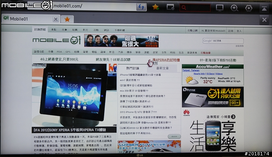Image resolution: width=272 pixels, height=157 pixels.
Task: Open the red 換XPERIA的好時機 link
Action: pos(166,60)
